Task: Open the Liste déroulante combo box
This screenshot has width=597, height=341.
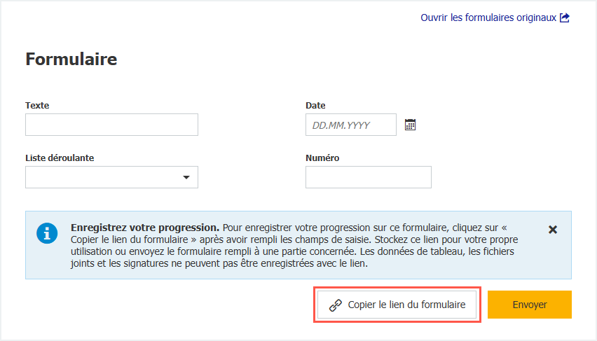Action: [105, 177]
